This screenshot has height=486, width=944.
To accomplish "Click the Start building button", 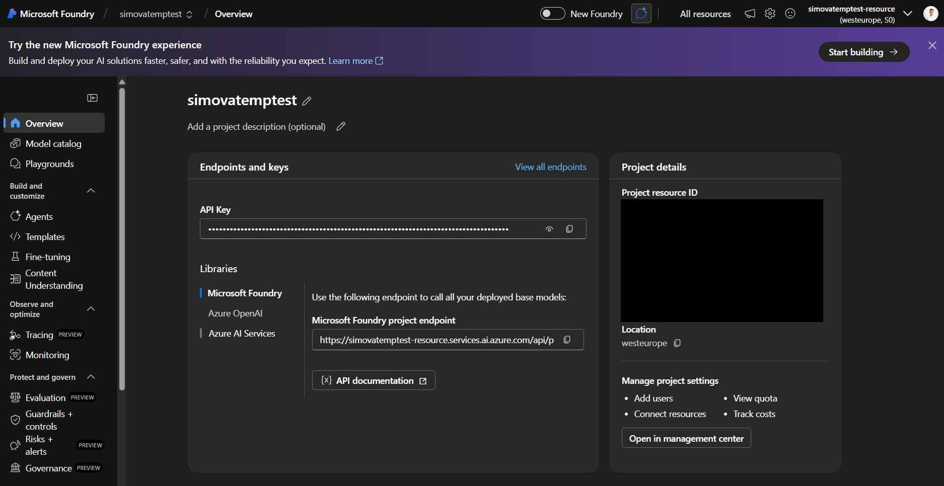I will click(864, 52).
